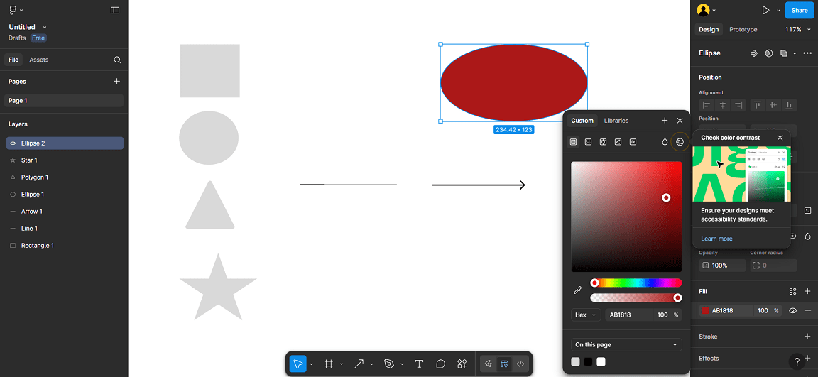Select Gradient fill type in color picker
Image resolution: width=818 pixels, height=377 pixels.
coord(589,142)
